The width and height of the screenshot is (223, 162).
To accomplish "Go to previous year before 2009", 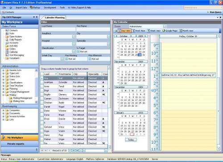I will [136, 36].
